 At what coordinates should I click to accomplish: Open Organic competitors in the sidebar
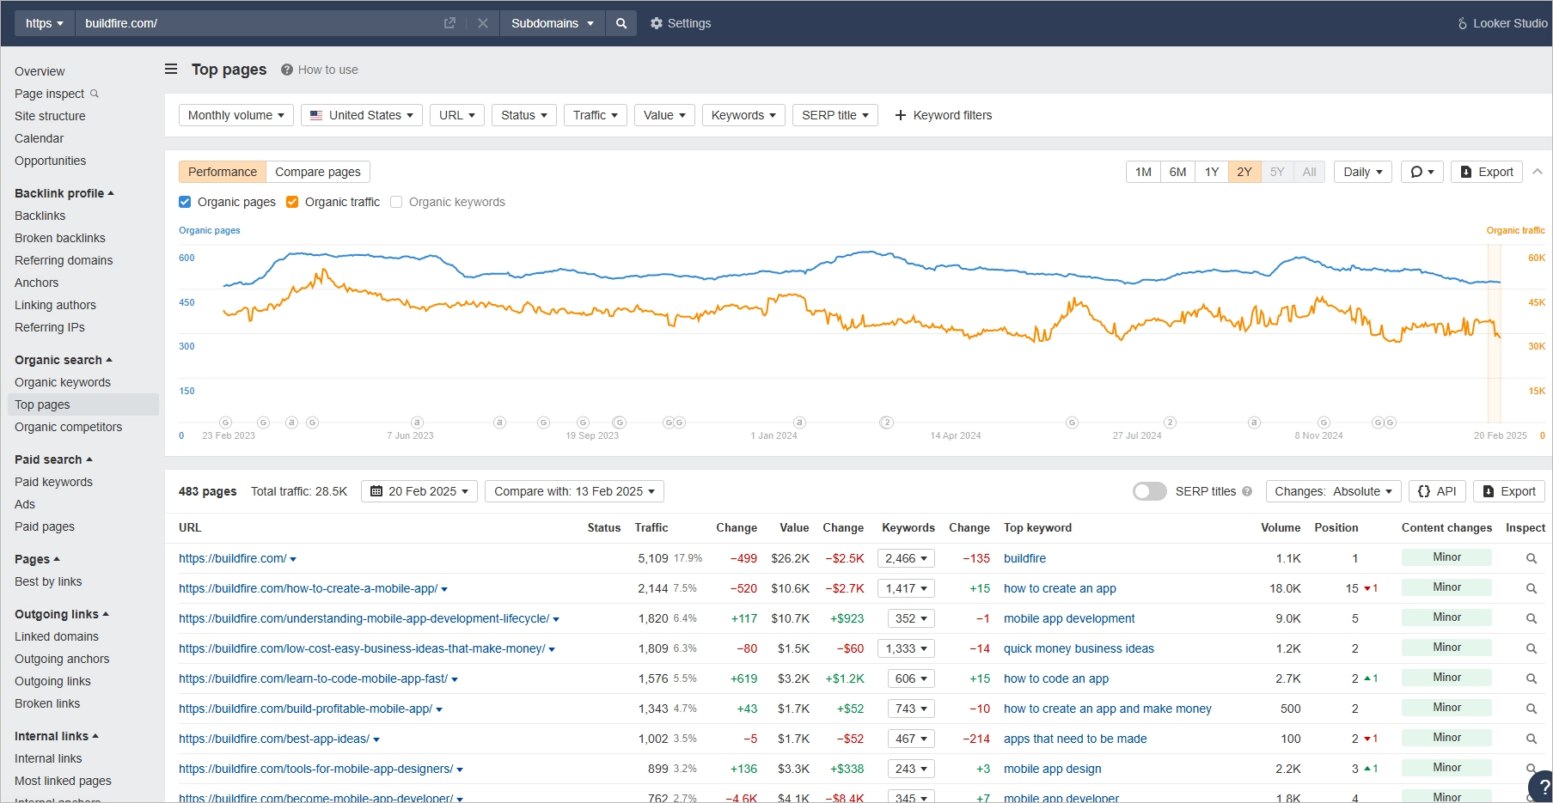(68, 427)
